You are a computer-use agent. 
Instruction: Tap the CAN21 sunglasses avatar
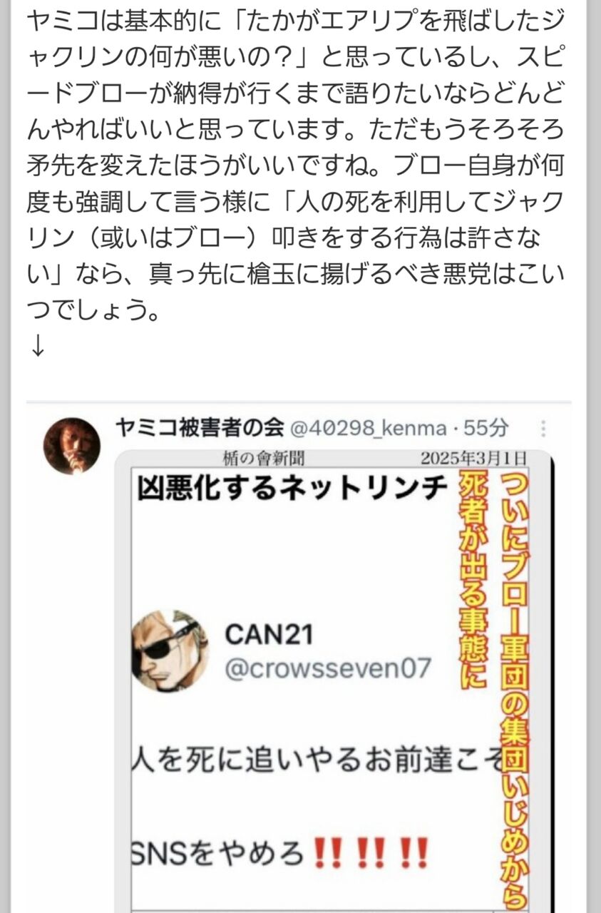click(170, 651)
